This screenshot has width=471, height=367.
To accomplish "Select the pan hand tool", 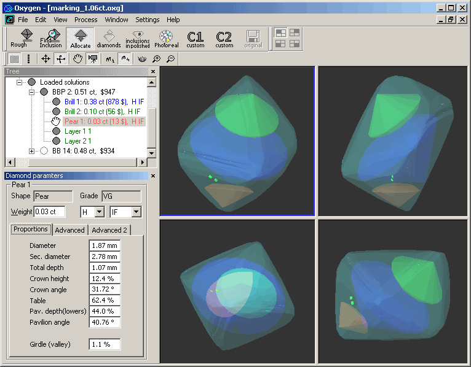I will pos(77,59).
